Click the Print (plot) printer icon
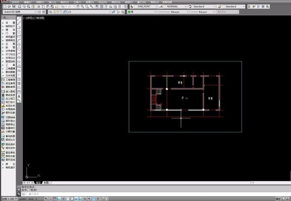Image resolution: width=291 pixels, height=201 pixels. (19, 6)
